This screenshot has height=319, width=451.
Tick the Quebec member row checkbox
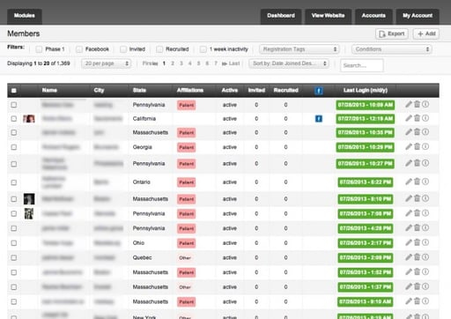[14, 257]
